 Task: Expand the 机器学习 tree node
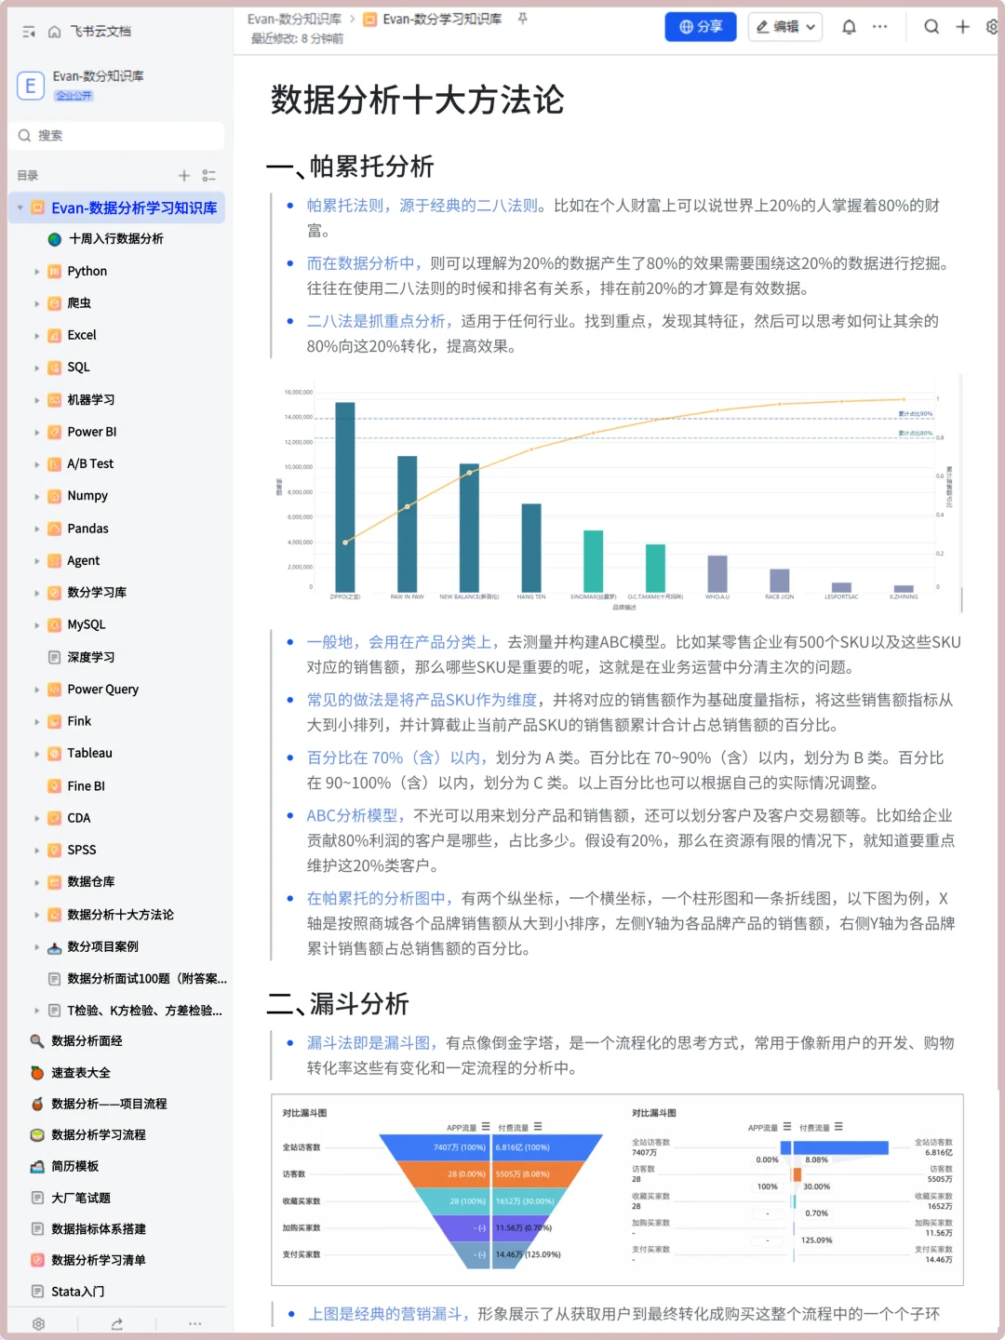[37, 400]
